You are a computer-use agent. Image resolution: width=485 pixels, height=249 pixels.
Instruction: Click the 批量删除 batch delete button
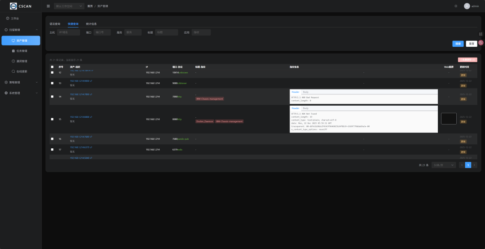pyautogui.click(x=467, y=60)
